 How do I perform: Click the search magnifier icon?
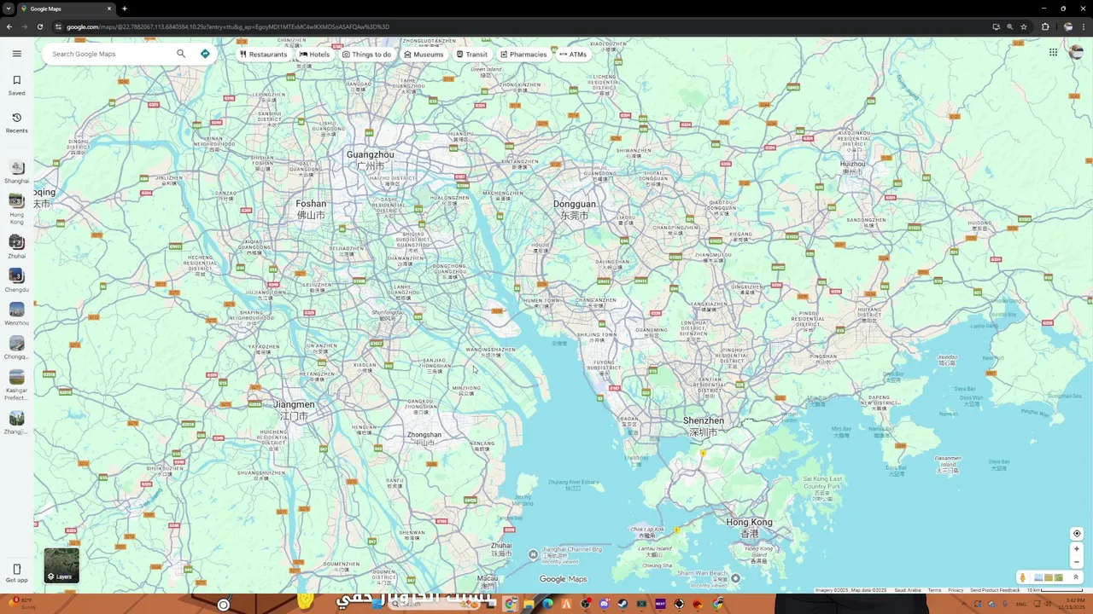click(181, 54)
